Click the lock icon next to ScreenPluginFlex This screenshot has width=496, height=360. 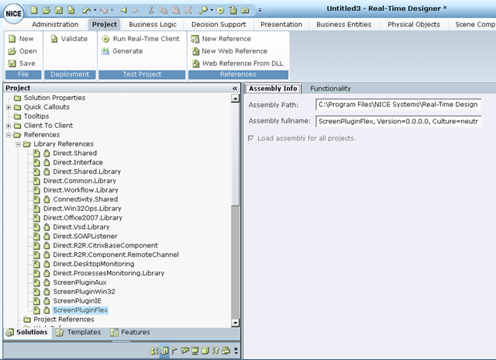pos(46,310)
